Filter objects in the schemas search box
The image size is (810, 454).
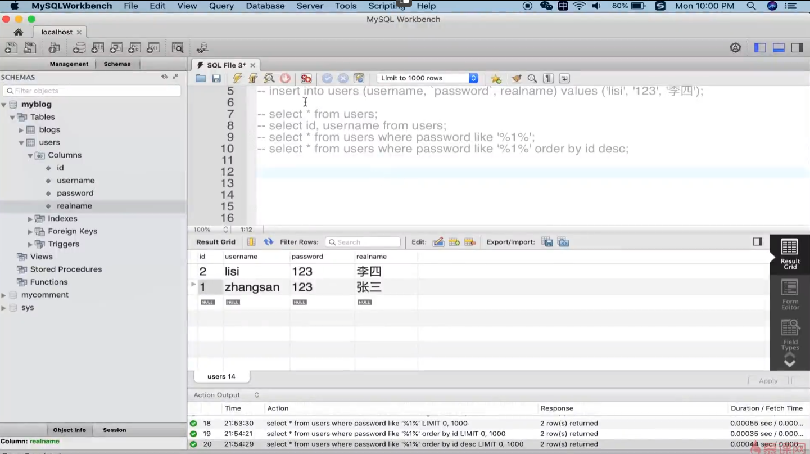(92, 91)
